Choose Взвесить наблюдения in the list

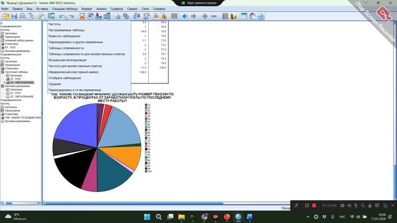(89, 36)
